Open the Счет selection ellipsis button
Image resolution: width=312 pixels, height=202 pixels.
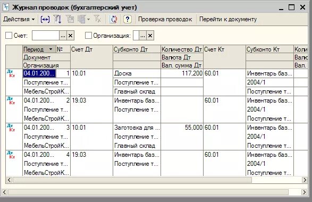63,36
